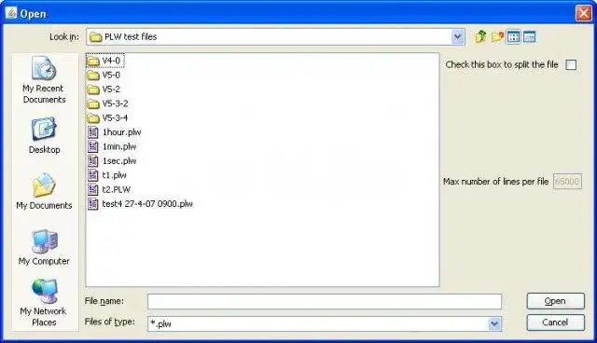
Task: Click the Java icon in title bar
Action: (x=11, y=13)
